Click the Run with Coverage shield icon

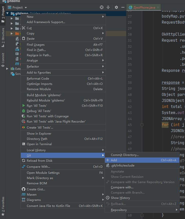pos(24,116)
